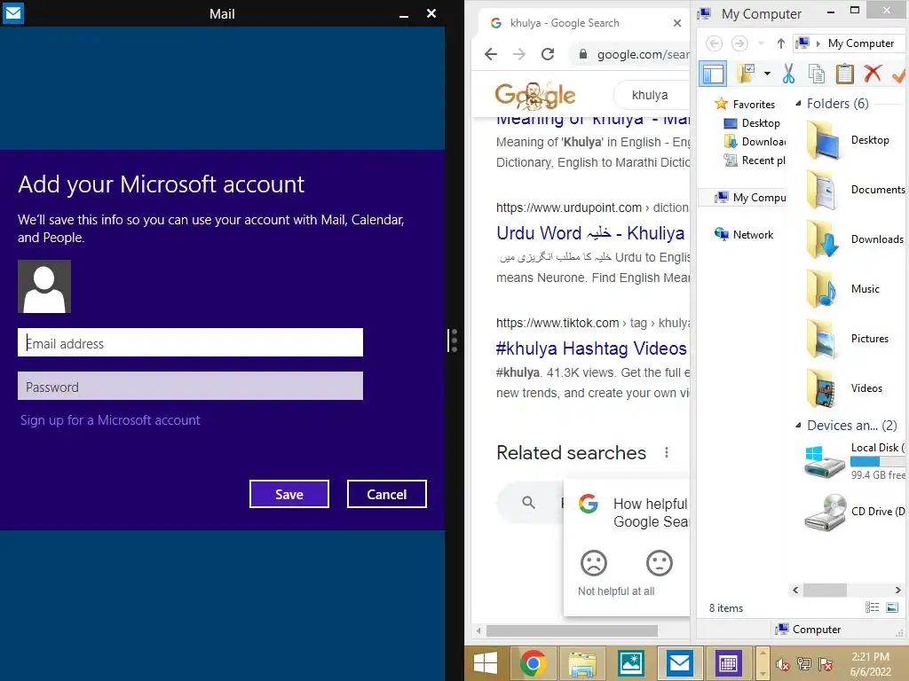Screen dimensions: 909x681
Task: Rate search as Not helpful at all
Action: pyautogui.click(x=594, y=563)
